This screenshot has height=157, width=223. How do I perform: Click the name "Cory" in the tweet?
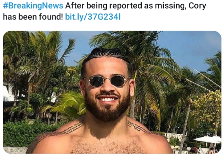(x=197, y=6)
